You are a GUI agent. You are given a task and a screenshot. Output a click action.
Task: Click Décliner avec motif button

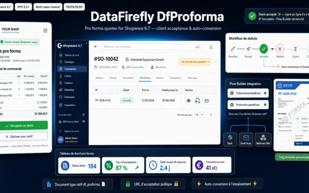24,137
